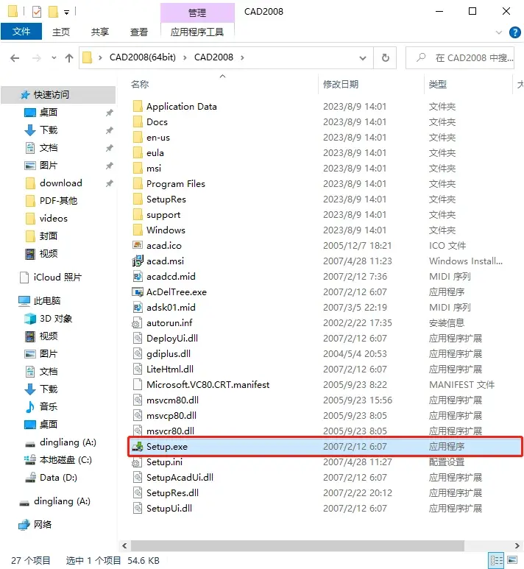Image resolution: width=524 pixels, height=569 pixels.
Task: Open the videos folder in sidebar
Action: (53, 219)
